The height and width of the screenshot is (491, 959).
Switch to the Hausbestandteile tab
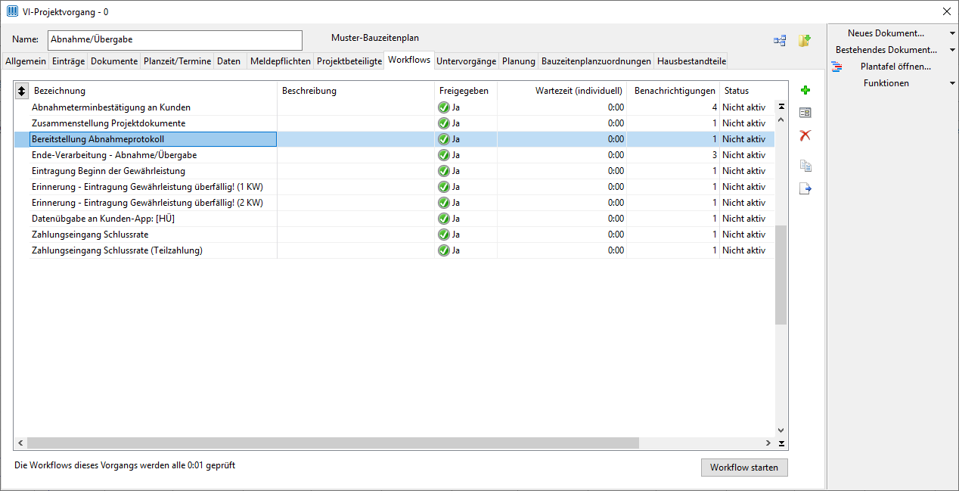click(x=692, y=61)
